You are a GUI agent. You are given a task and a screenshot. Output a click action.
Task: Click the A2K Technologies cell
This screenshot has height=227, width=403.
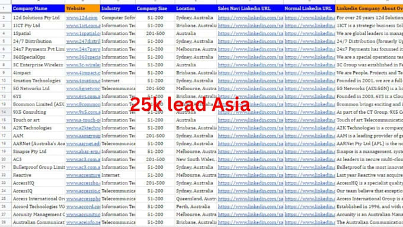(38, 128)
